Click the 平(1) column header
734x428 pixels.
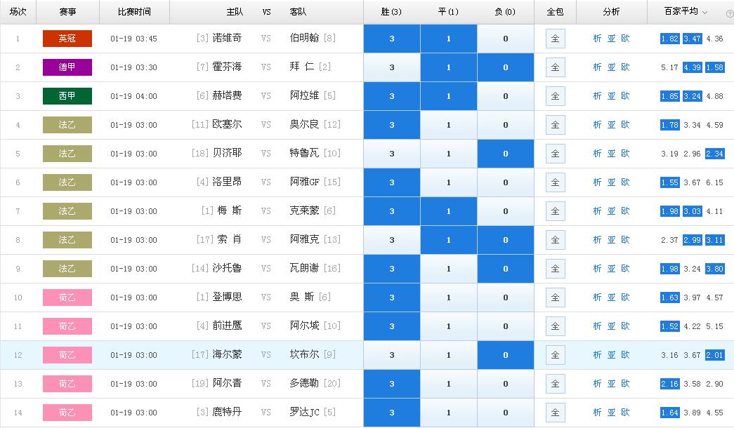click(448, 12)
